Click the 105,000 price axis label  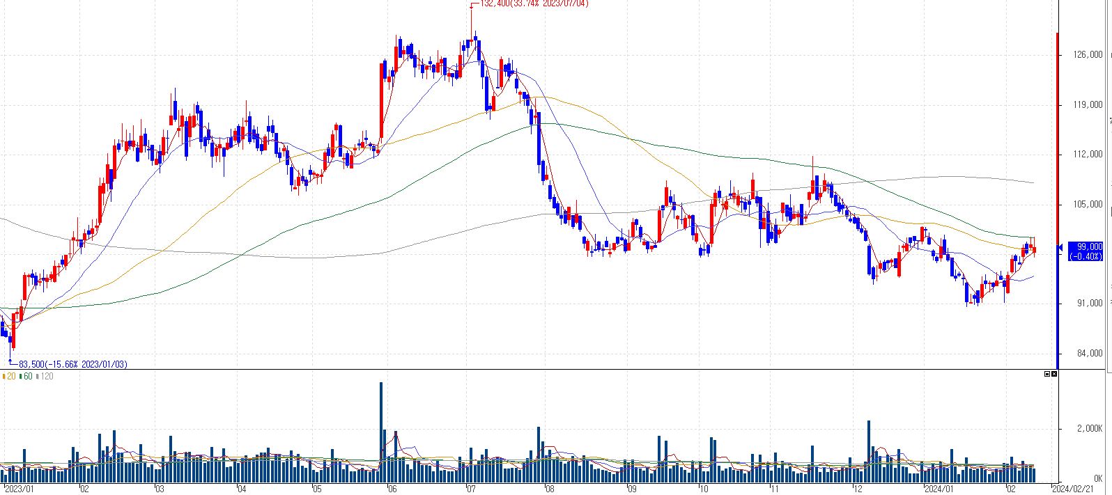[x=1089, y=204]
